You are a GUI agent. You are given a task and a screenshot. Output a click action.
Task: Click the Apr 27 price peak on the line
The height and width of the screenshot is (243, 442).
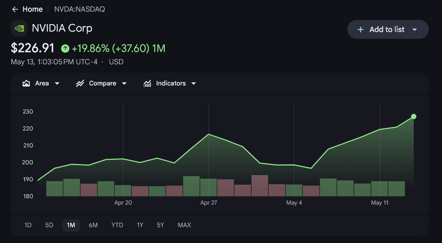pos(209,134)
